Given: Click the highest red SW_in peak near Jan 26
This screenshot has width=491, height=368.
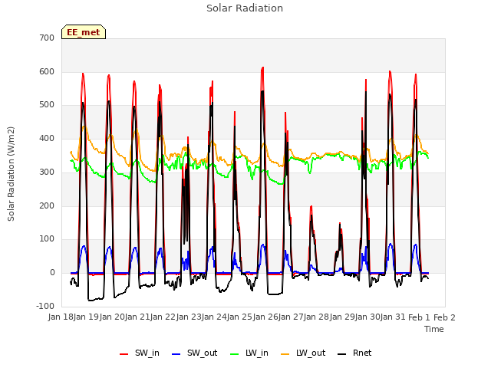Looking at the screenshot, I should coord(262,68).
